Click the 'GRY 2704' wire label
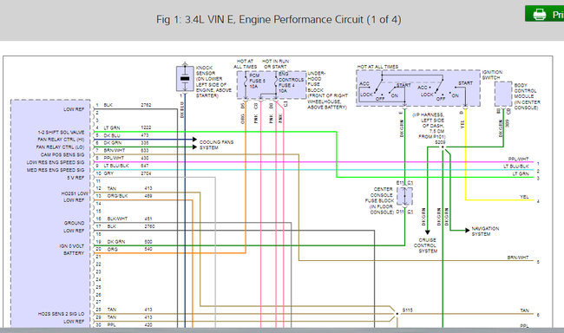 (x=128, y=173)
